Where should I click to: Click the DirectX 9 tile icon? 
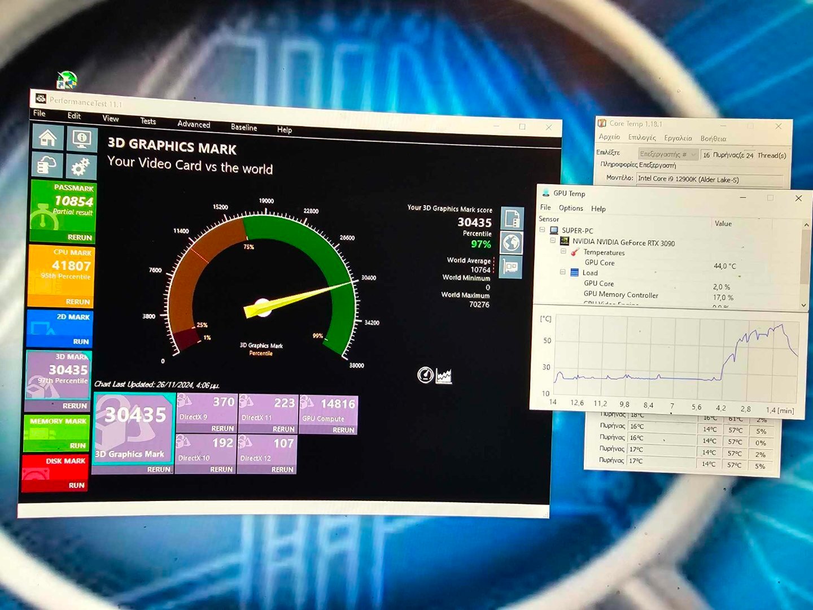point(185,401)
